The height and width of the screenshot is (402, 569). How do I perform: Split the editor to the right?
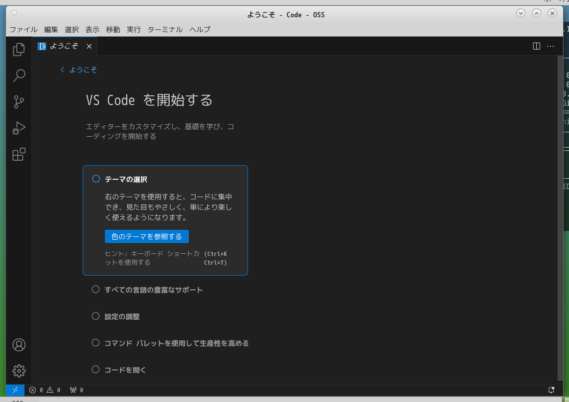pos(536,46)
